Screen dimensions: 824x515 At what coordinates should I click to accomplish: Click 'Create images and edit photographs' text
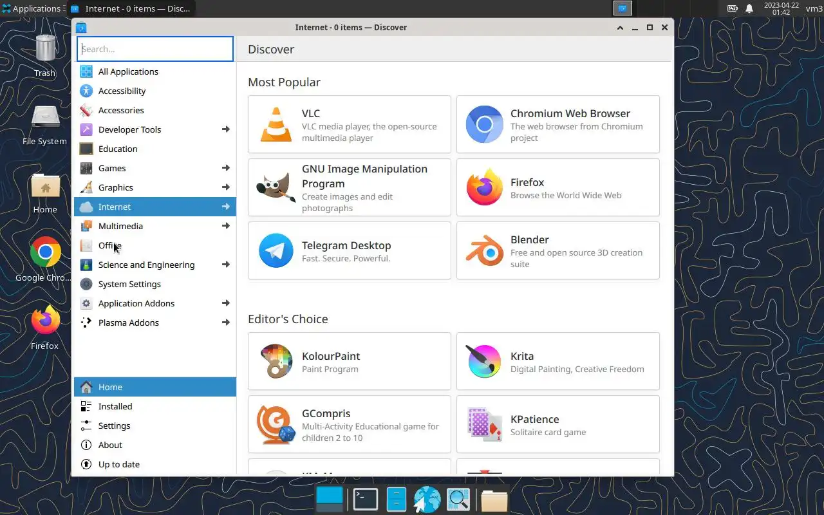[x=347, y=202]
